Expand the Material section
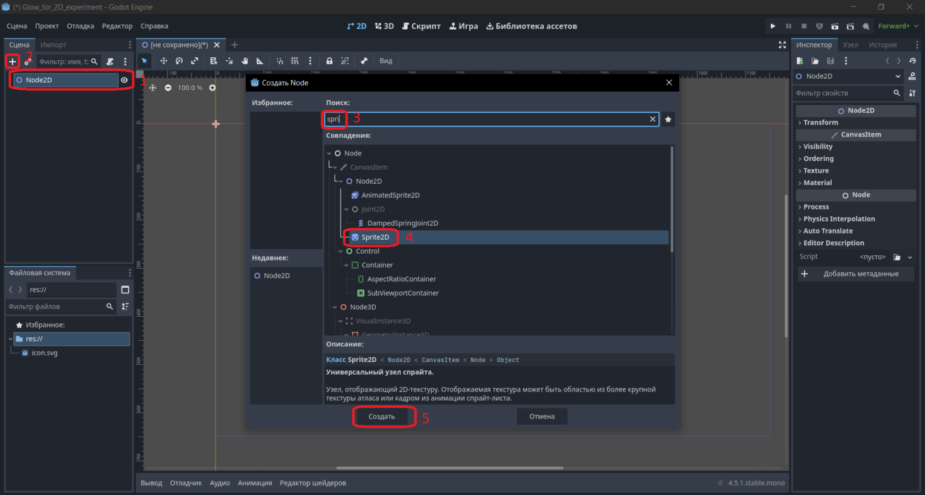925x495 pixels. click(x=856, y=182)
